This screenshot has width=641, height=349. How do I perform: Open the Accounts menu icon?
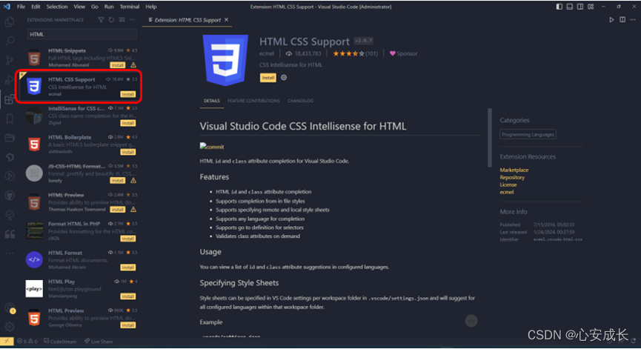tap(10, 308)
